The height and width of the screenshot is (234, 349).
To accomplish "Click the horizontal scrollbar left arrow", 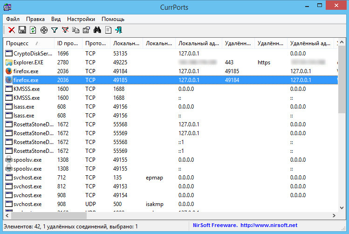I will 7,215.
